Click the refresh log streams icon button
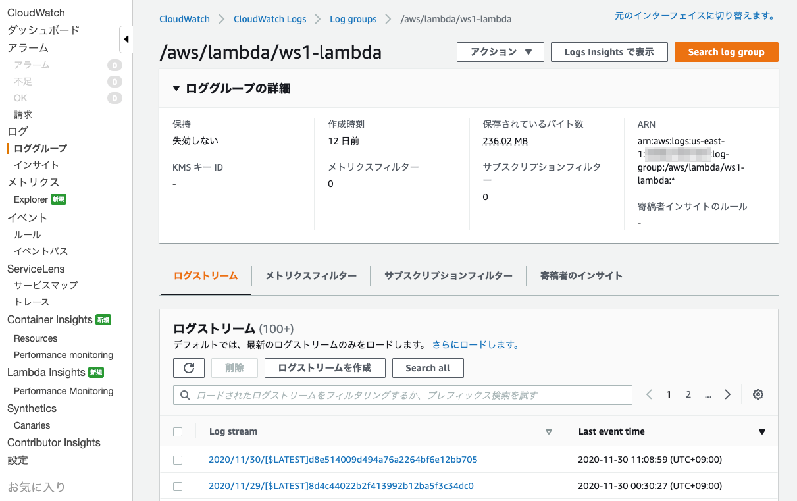Viewport: 797px width, 501px height. (189, 368)
